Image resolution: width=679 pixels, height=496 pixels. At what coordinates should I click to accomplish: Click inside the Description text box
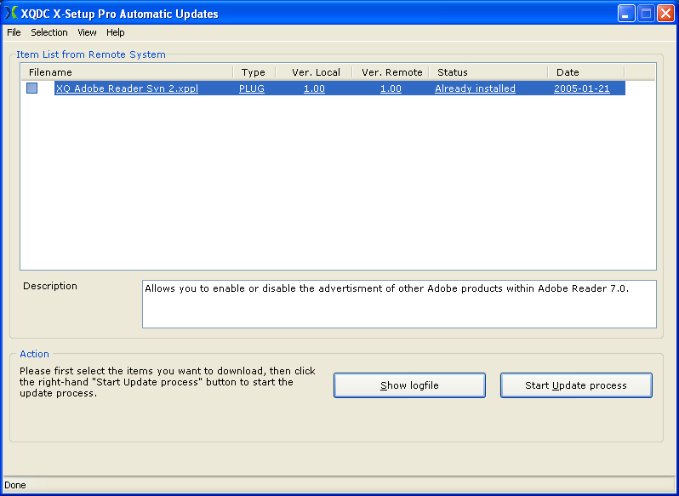[x=399, y=304]
